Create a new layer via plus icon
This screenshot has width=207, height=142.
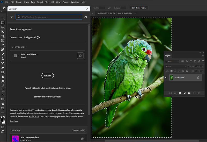pos(194,93)
